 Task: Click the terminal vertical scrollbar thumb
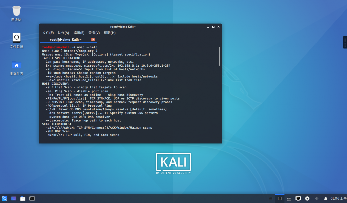click(220, 56)
